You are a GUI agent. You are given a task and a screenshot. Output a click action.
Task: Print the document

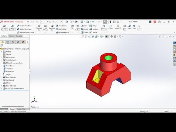coord(88,22)
